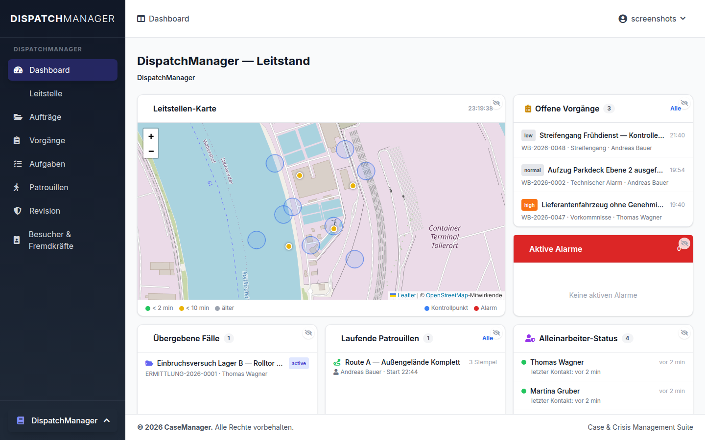Viewport: 705px width, 440px height.
Task: Hide the Offene Vorgänge widget
Action: (684, 103)
